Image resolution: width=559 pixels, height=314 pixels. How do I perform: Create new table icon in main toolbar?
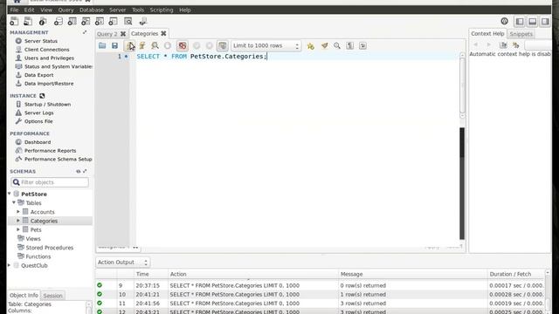tap(72, 21)
